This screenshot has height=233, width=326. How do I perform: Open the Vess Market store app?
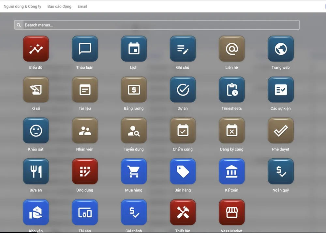click(x=231, y=212)
